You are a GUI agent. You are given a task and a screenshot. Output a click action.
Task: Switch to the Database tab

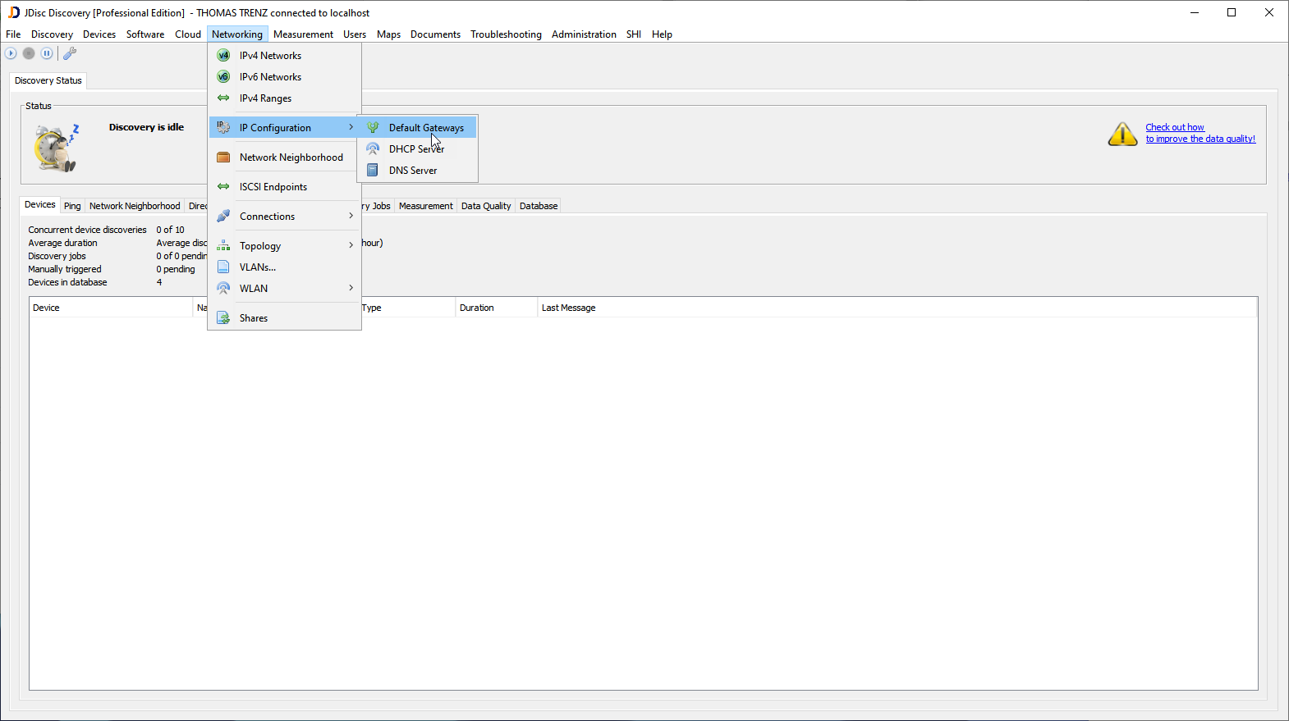pyautogui.click(x=539, y=206)
